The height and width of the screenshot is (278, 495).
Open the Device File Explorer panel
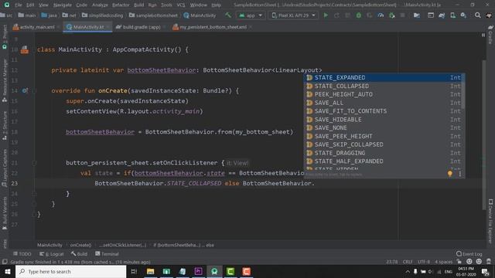[x=490, y=222]
